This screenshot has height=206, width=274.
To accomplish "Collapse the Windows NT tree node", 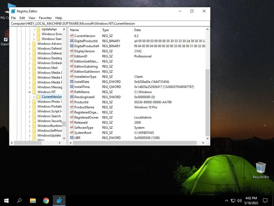I will (x=29, y=92).
